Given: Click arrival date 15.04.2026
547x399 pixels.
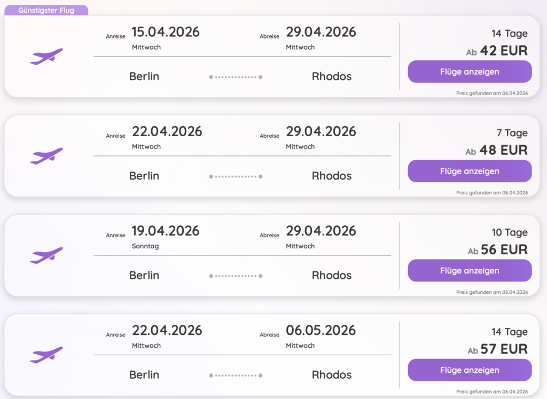Looking at the screenshot, I should tap(166, 32).
